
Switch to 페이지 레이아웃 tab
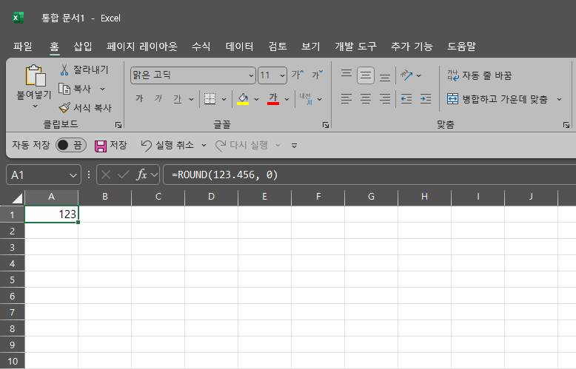142,47
